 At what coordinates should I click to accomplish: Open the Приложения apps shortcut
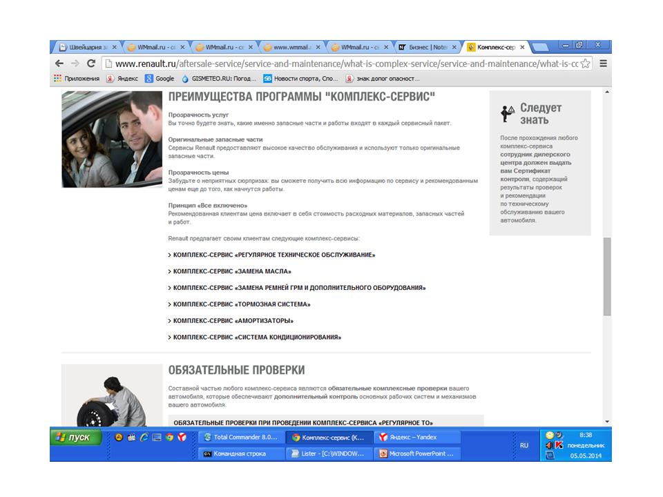click(77, 79)
